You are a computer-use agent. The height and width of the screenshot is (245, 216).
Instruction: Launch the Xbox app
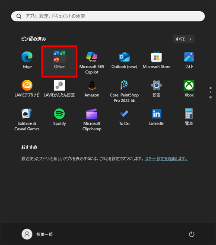(189, 89)
